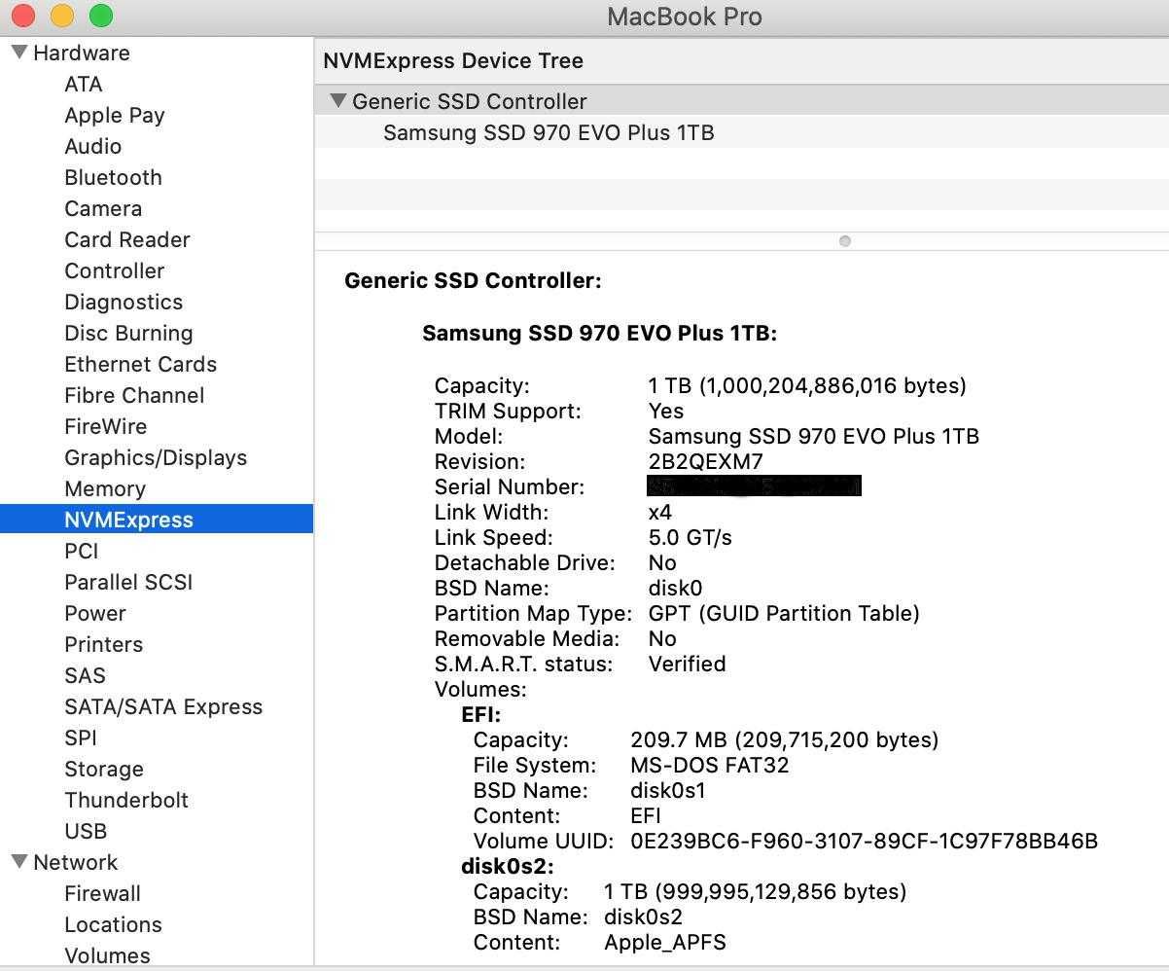Click the Link Speed value 5.0 GT/s
The width and height of the screenshot is (1169, 971).
click(690, 537)
